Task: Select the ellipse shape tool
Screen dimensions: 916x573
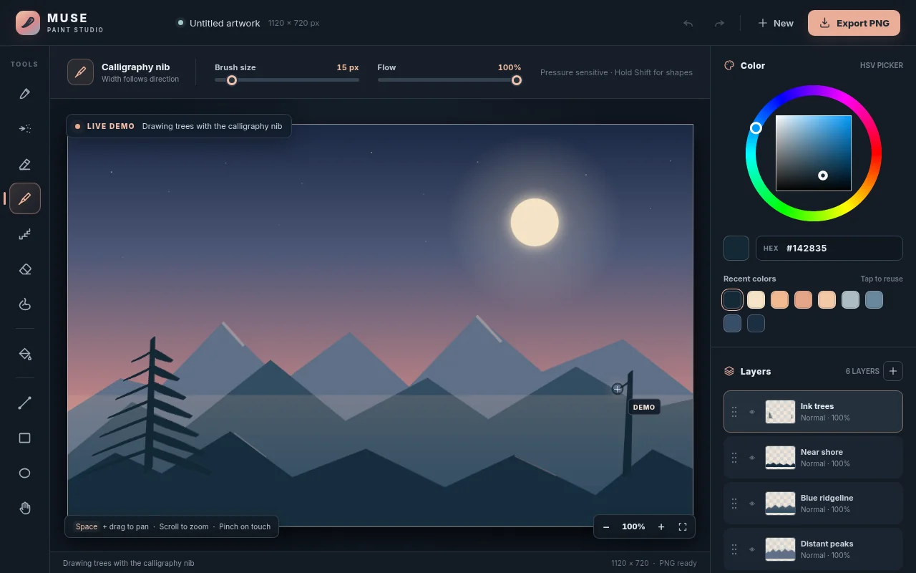Action: [25, 473]
